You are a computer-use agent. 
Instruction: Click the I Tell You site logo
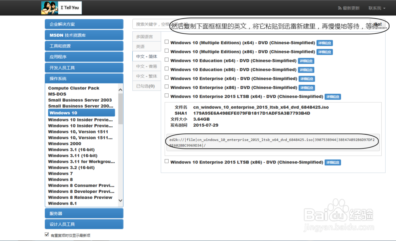(61, 8)
